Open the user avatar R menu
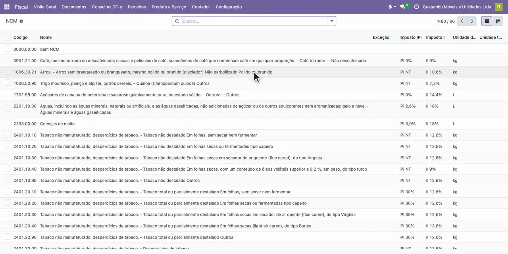Image resolution: width=508 pixels, height=254 pixels. pyautogui.click(x=498, y=7)
